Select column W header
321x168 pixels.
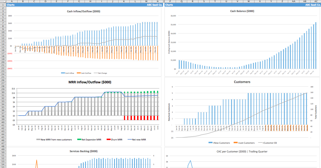click(248, 1)
